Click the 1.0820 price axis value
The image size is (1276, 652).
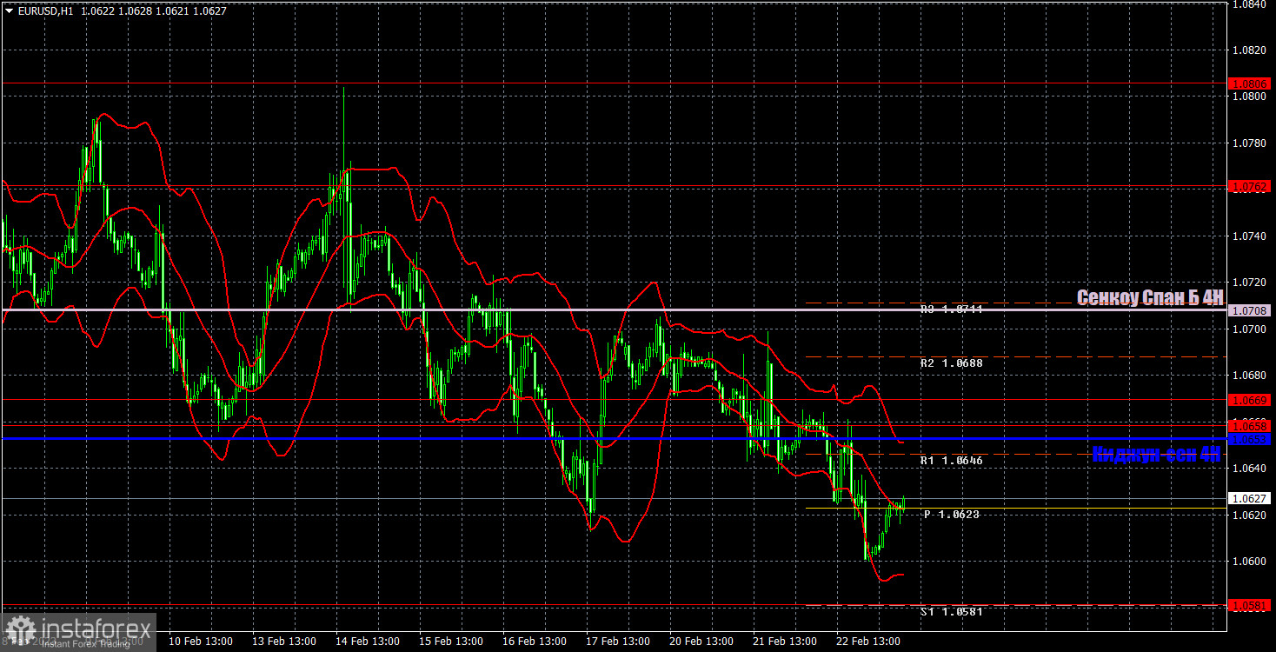pos(1249,50)
